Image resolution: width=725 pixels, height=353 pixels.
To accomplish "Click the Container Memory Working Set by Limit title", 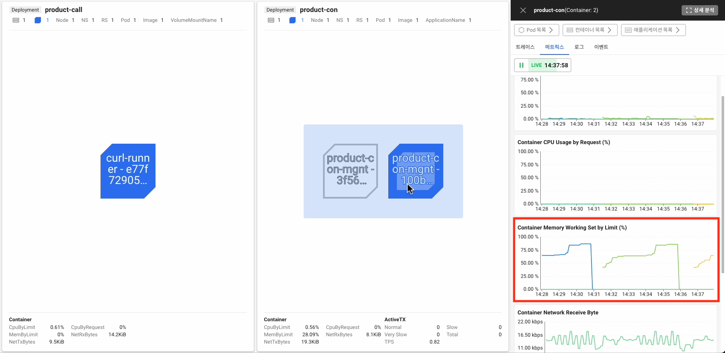I will tap(572, 228).
